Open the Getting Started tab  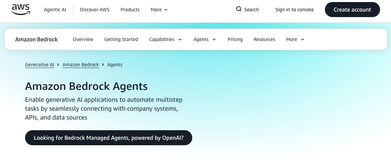(121, 39)
